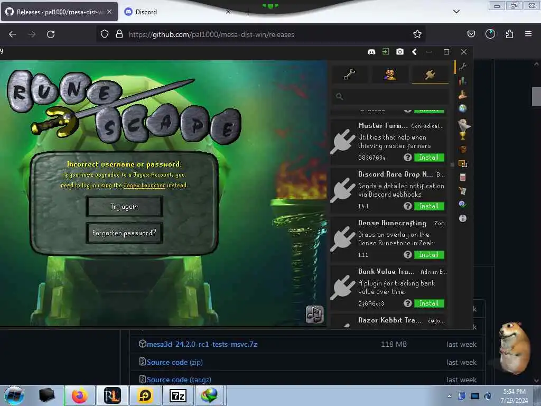Open the plain globe sidebar icon
Image resolution: width=541 pixels, height=406 pixels.
463,108
